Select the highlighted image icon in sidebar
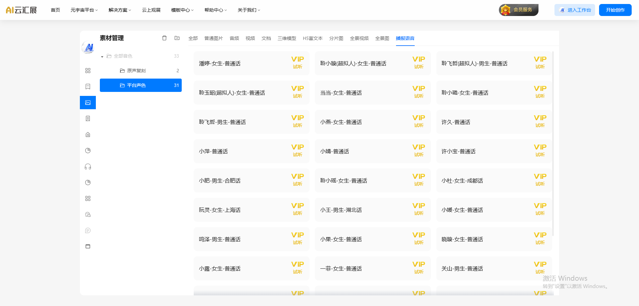This screenshot has width=639, height=306. click(88, 103)
